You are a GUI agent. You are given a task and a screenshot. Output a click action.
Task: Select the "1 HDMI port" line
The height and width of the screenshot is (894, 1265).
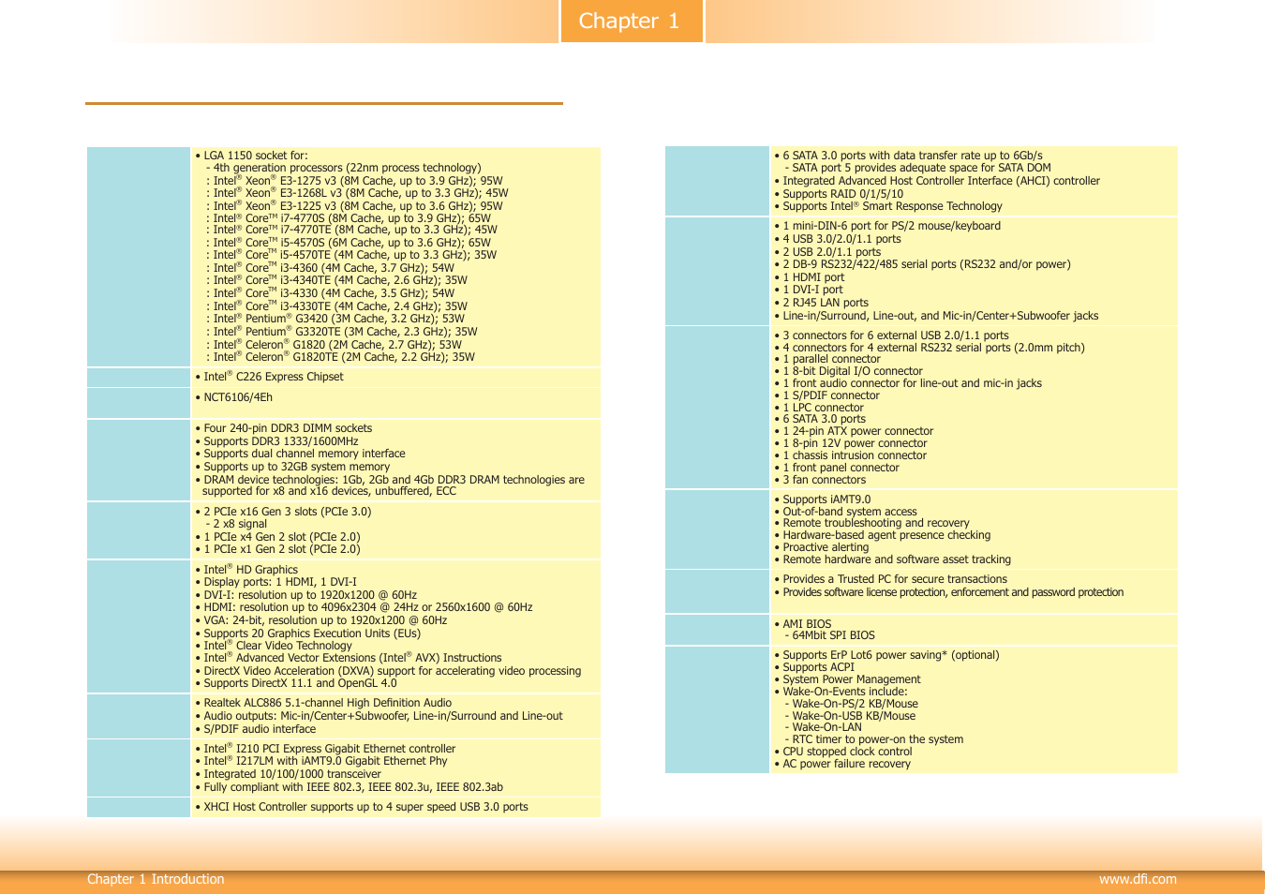(x=809, y=277)
